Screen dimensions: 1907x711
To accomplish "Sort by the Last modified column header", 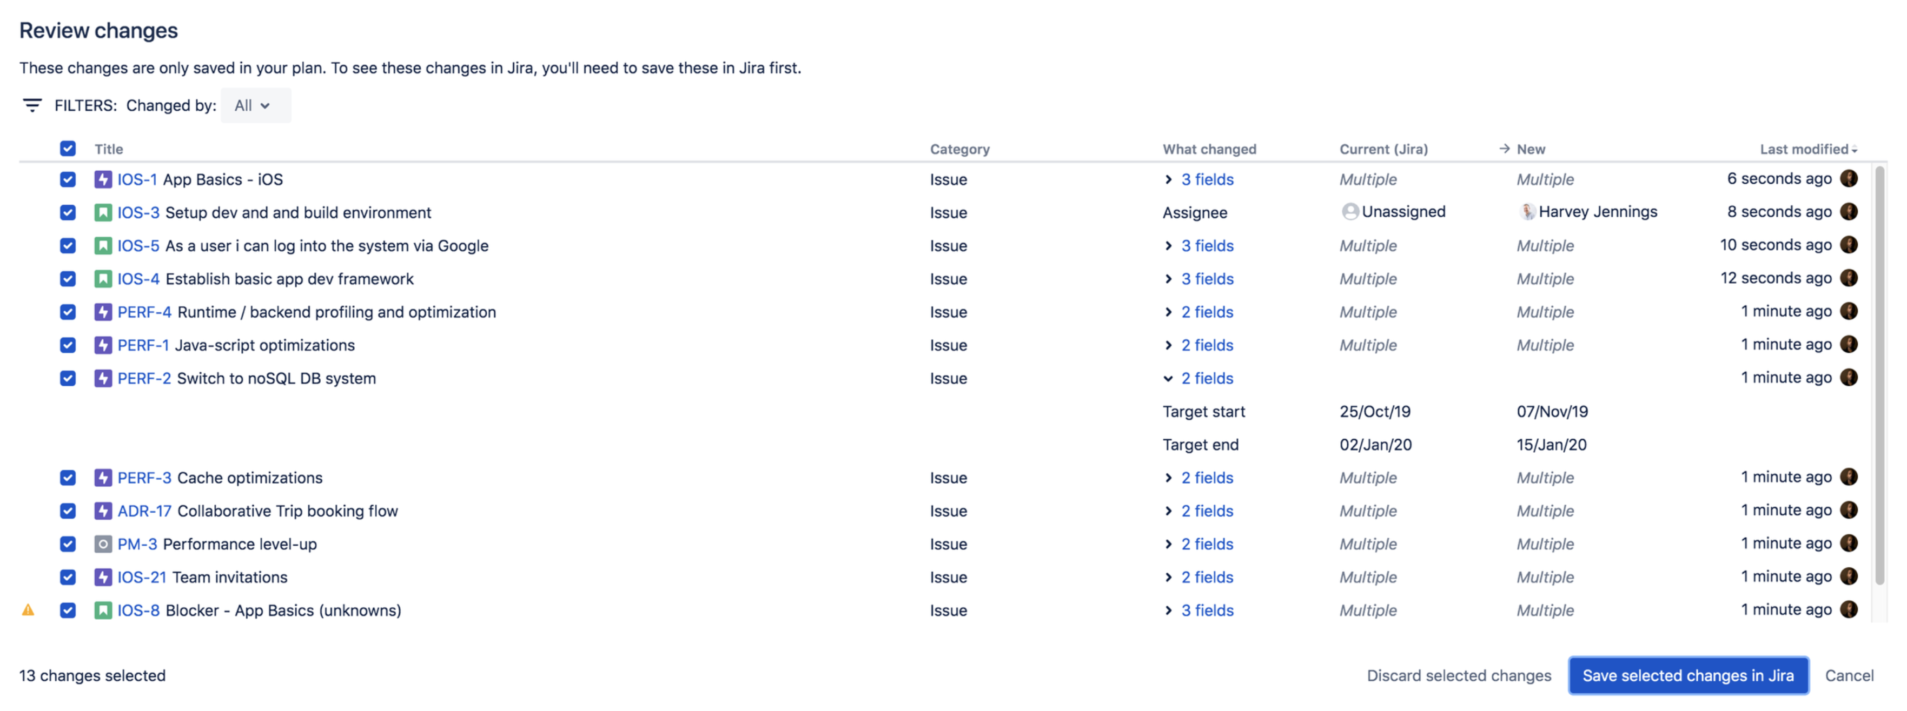I will (x=1808, y=149).
